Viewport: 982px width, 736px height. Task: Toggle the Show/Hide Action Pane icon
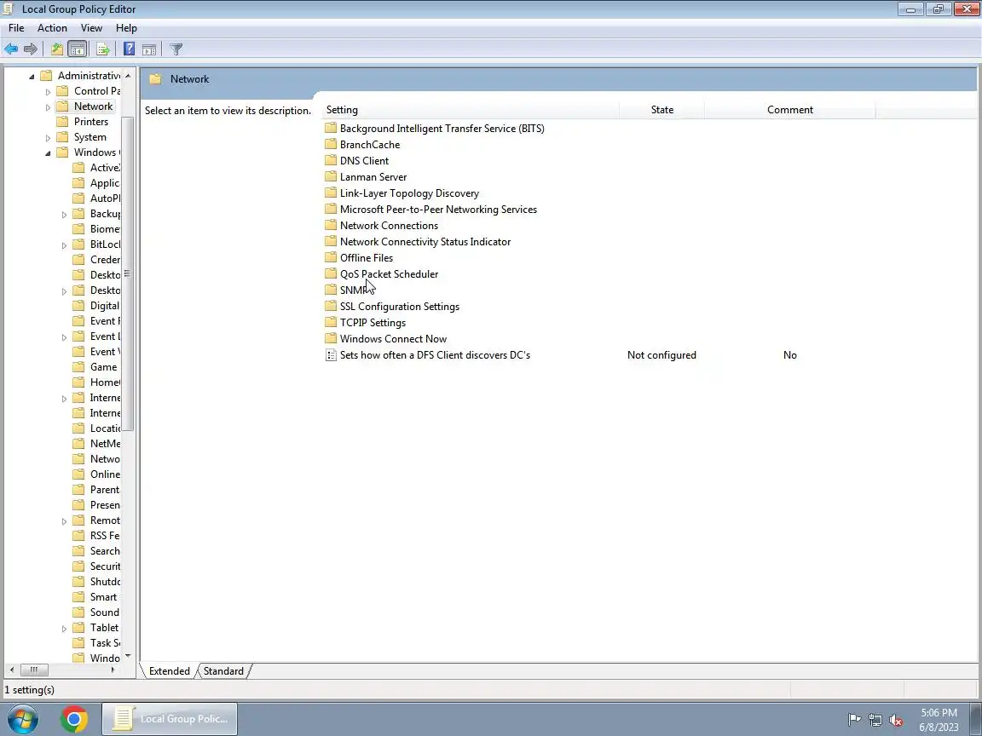[x=149, y=49]
